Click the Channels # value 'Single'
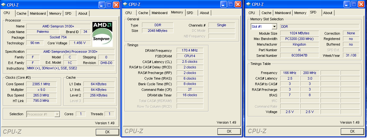Viewport: 367px width, 138px height. (x=222, y=25)
